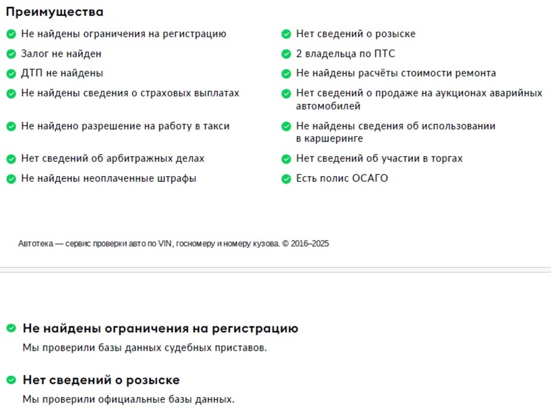The height and width of the screenshot is (413, 551).
Task: Click the Автотека footer copyright text
Action: 173,243
